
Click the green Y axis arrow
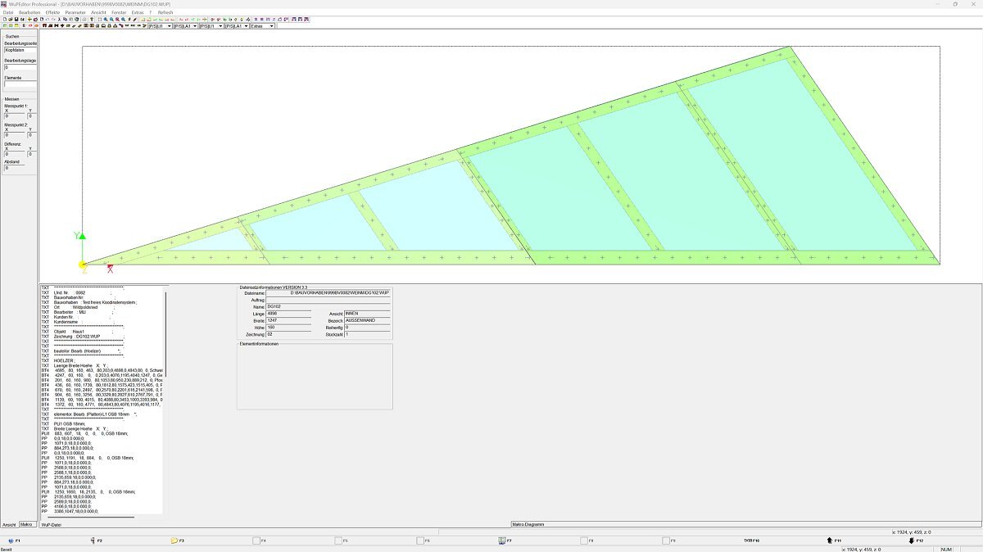coord(82,237)
